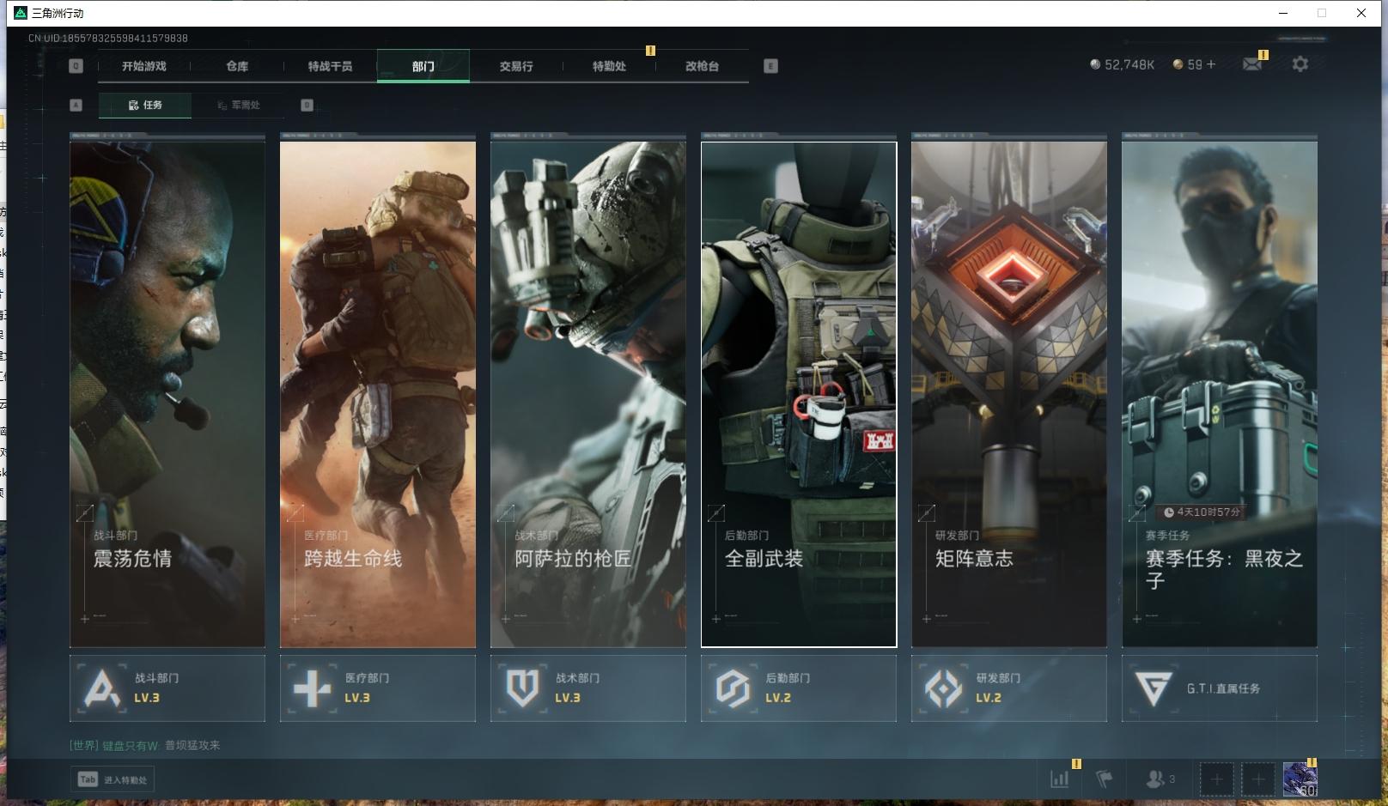Click the E key next-tab indicator
Screen dimensions: 1388x806
(x=770, y=66)
